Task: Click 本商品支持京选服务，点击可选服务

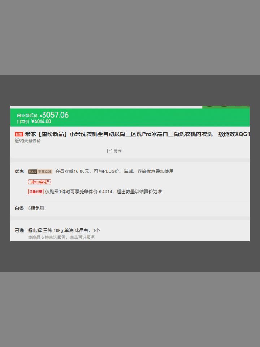Action: 61,237
